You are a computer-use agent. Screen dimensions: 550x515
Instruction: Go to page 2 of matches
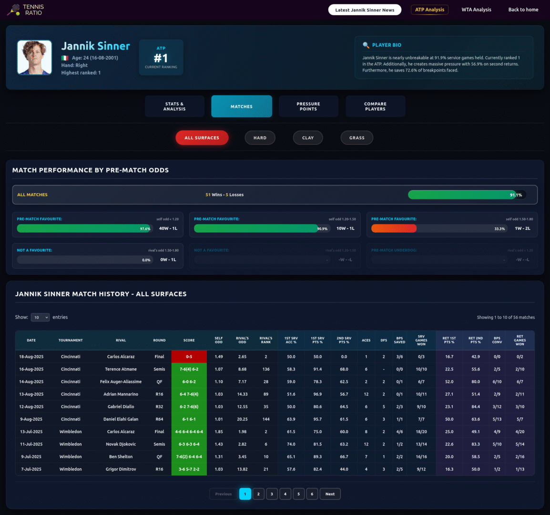[x=258, y=494]
